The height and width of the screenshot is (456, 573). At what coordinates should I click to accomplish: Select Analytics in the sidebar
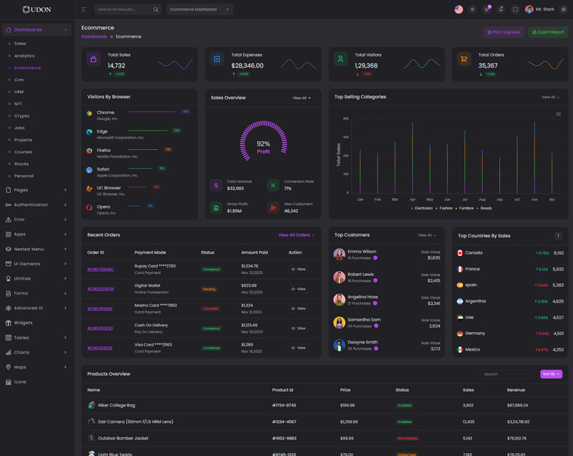[x=24, y=56]
